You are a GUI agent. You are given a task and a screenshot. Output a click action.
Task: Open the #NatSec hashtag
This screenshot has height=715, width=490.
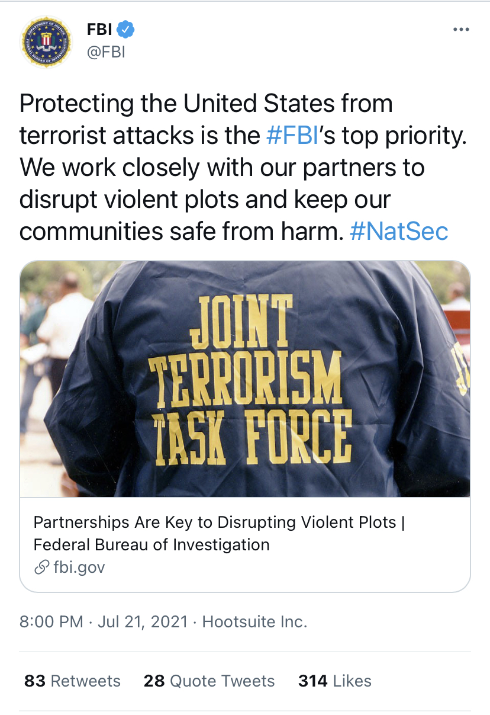(x=399, y=230)
